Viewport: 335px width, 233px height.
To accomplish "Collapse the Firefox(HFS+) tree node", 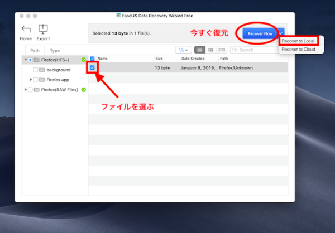I will pyautogui.click(x=26, y=60).
